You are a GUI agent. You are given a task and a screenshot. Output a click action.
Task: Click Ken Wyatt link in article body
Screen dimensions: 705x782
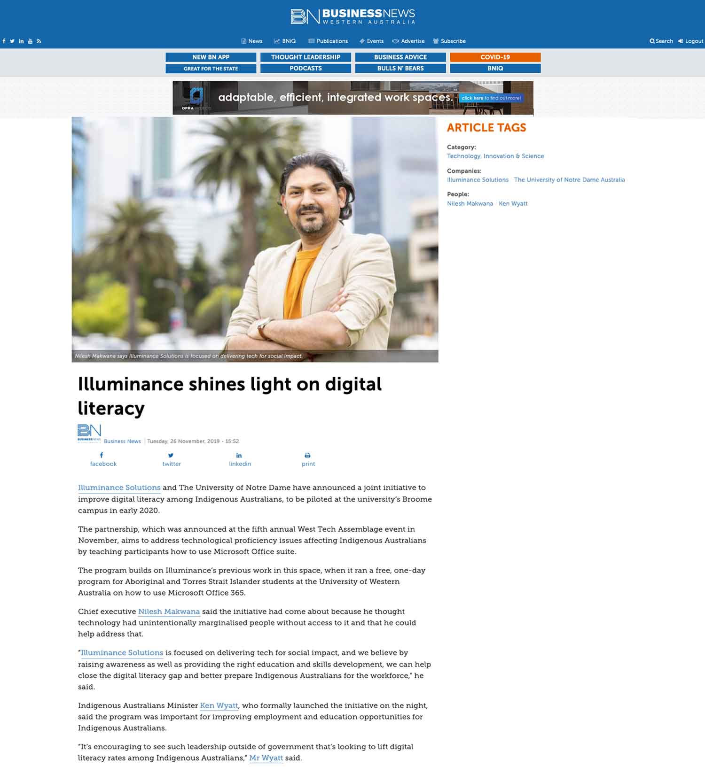coord(219,705)
